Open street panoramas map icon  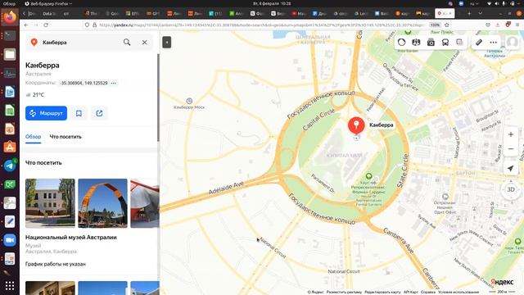click(x=416, y=42)
